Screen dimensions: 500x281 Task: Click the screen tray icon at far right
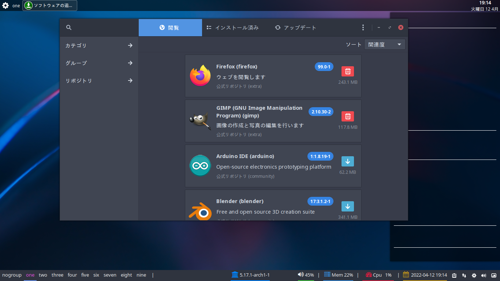[494, 276]
